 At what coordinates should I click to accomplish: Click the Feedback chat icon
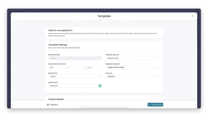pyautogui.click(x=48, y=105)
